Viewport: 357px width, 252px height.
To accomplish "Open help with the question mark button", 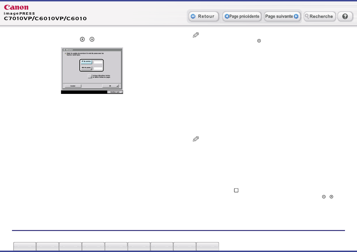I will [x=345, y=17].
